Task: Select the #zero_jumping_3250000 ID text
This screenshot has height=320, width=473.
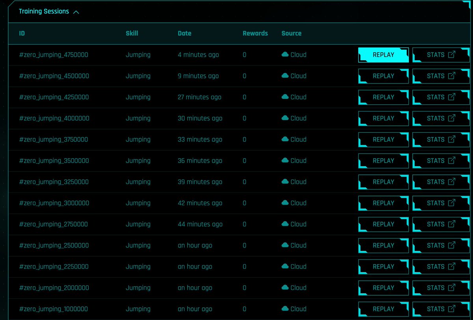Action: 54,182
